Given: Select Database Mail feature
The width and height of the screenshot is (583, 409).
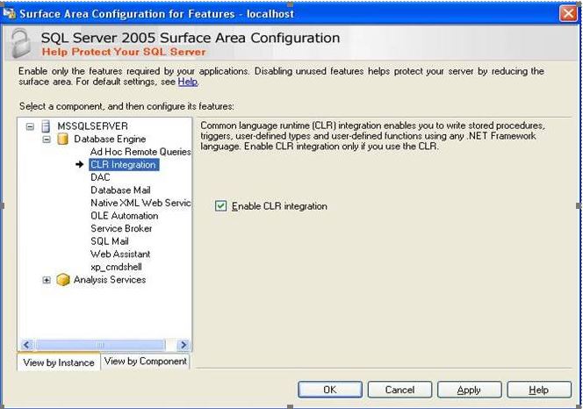Looking at the screenshot, I should pyautogui.click(x=120, y=190).
